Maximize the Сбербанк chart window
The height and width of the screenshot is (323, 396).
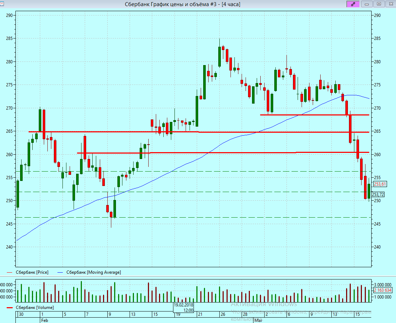[x=379, y=4]
